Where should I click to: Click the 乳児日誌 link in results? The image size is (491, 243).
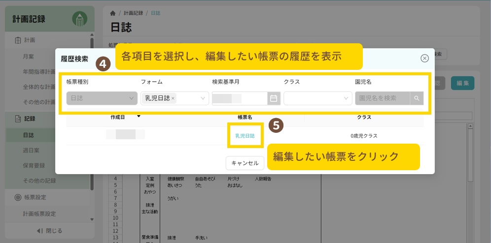click(x=245, y=136)
